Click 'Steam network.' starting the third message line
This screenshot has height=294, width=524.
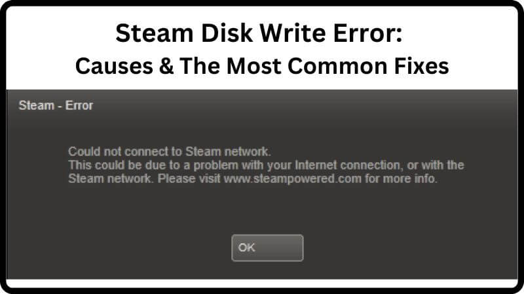click(x=111, y=178)
